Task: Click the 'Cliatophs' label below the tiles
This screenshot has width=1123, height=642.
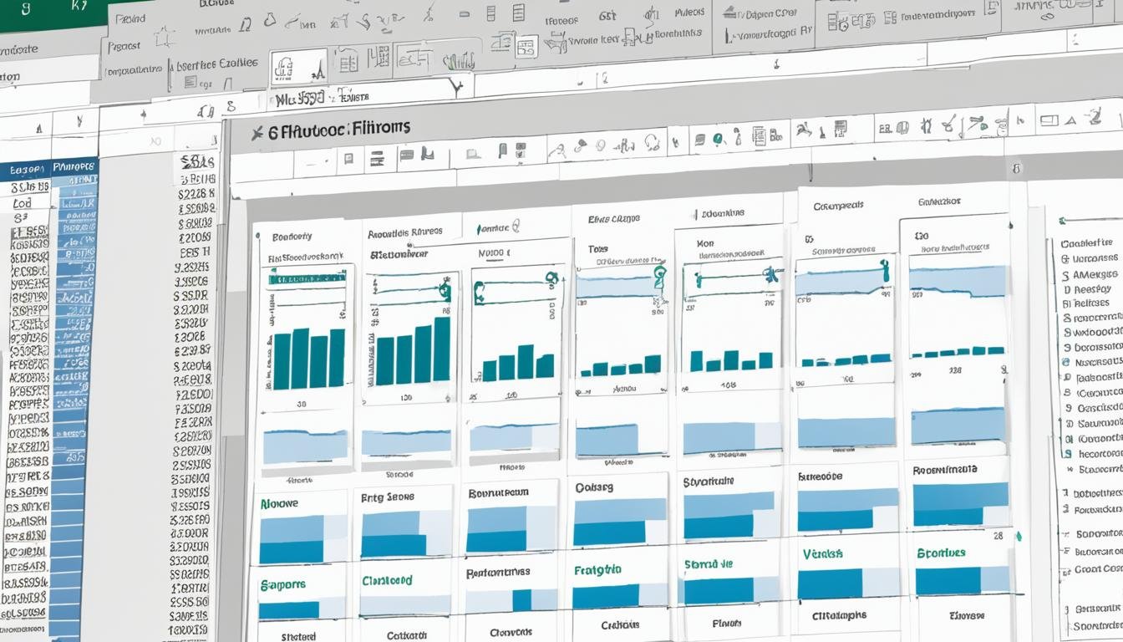Action: coord(840,616)
